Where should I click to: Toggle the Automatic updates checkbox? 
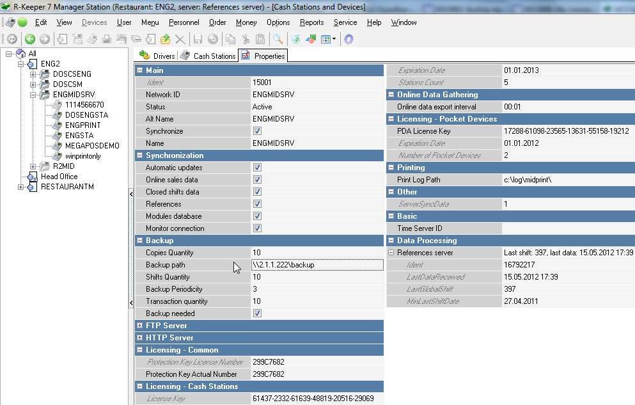257,168
